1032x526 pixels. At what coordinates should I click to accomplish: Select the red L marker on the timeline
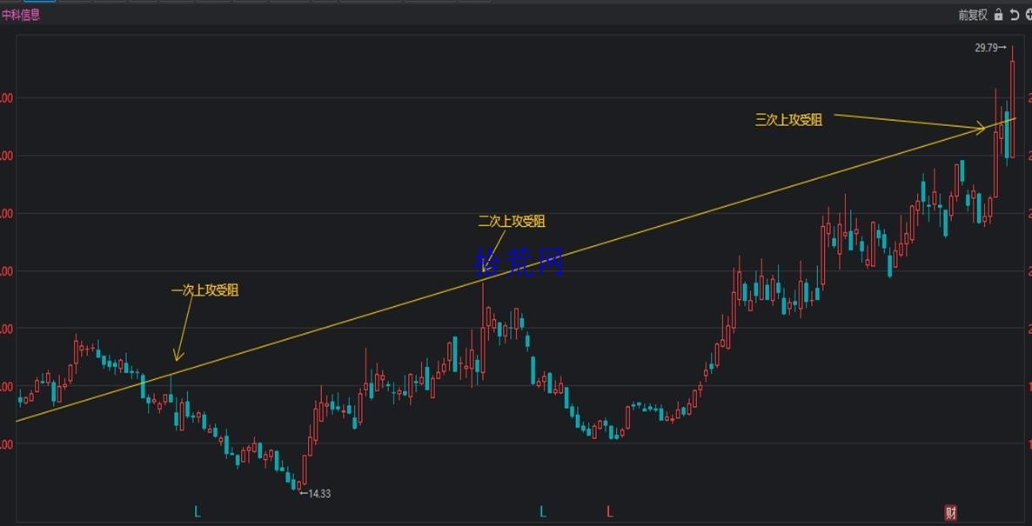point(610,511)
